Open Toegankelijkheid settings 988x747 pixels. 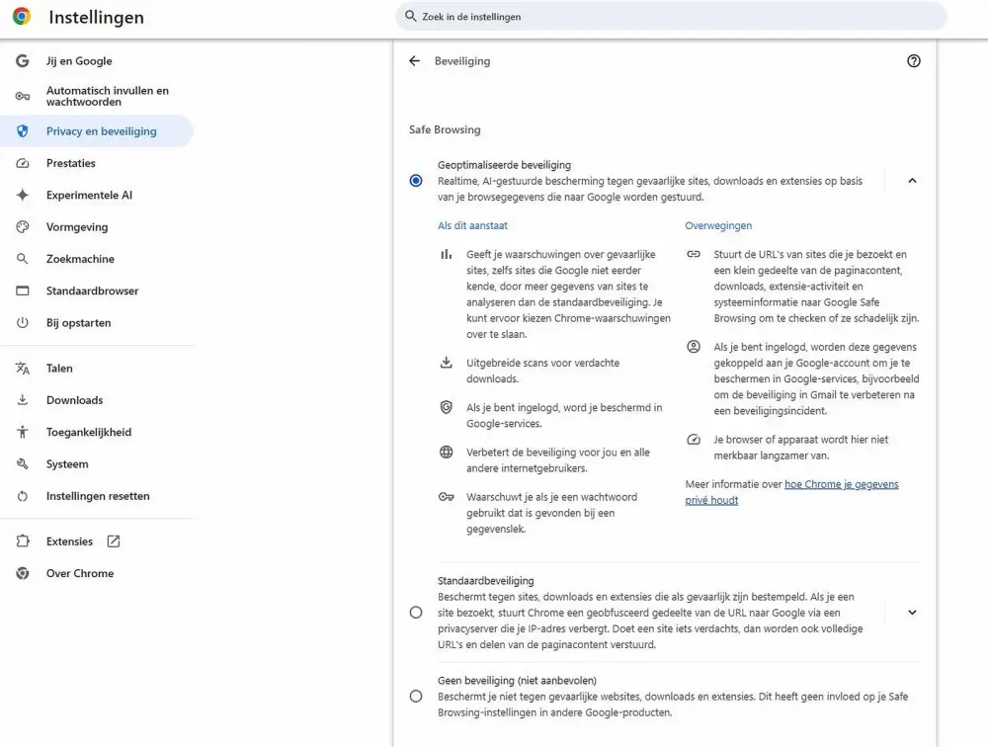pyautogui.click(x=97, y=432)
